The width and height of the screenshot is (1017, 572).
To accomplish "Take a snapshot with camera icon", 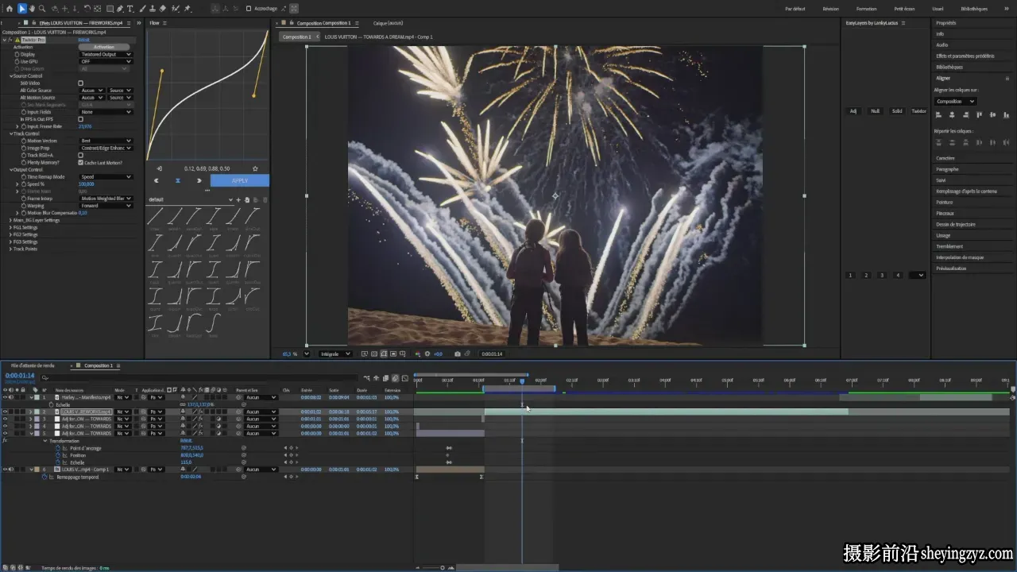I will (457, 354).
